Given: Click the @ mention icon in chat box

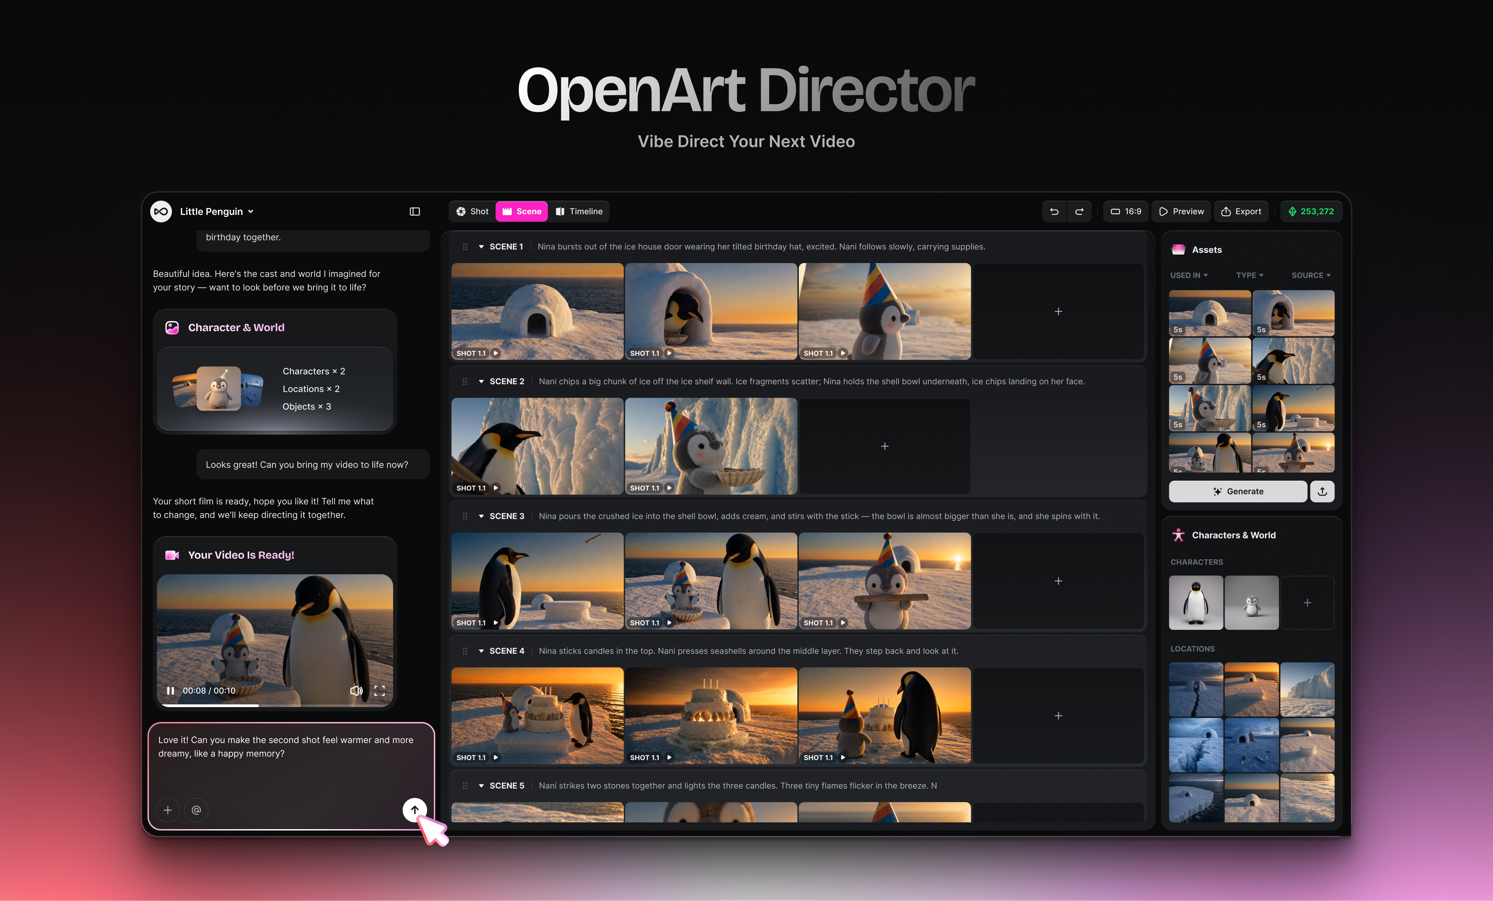Looking at the screenshot, I should pos(196,810).
